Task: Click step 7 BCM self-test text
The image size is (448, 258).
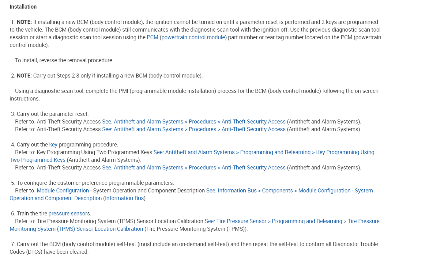Action: 197,244
